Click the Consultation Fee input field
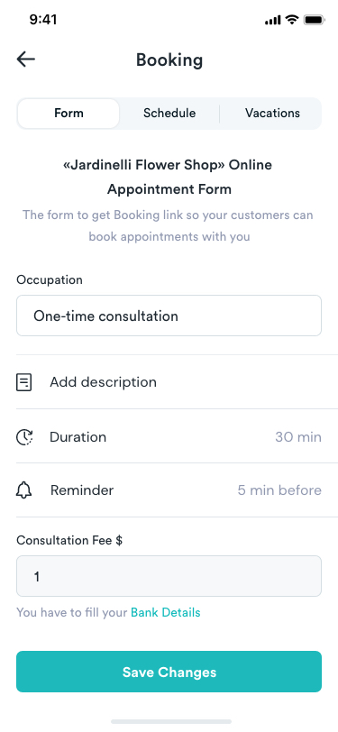Screen dimensions: 338x732 tap(169, 576)
